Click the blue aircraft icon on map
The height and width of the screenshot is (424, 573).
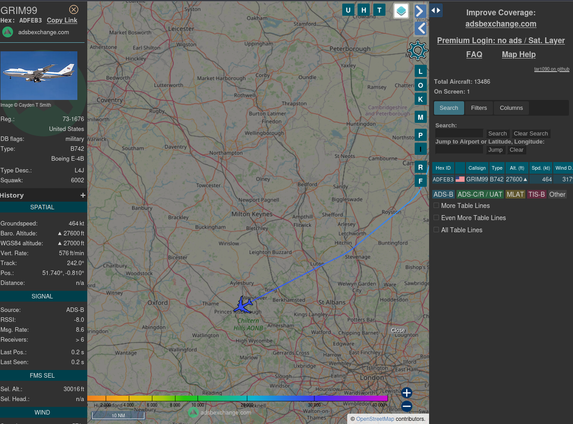coord(243,305)
